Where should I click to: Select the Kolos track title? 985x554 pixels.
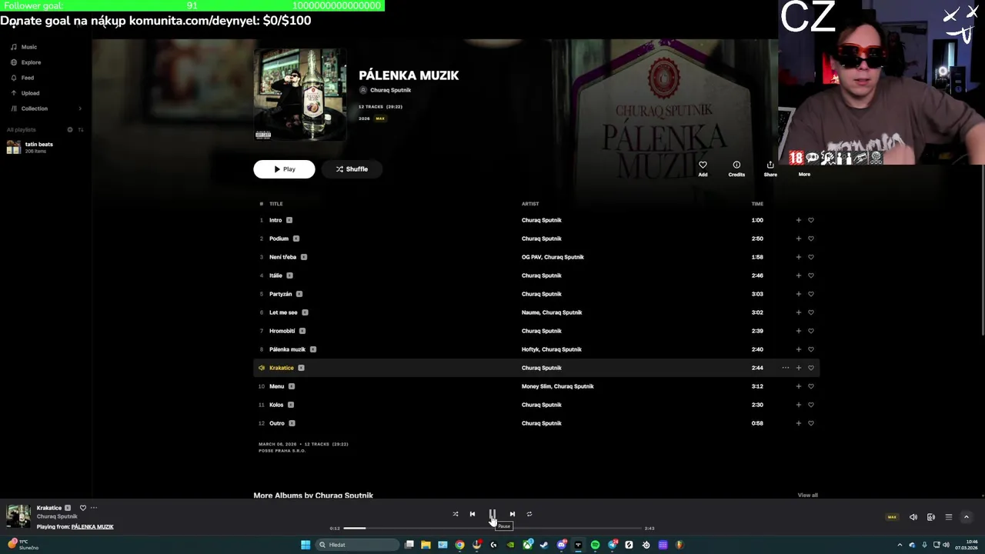pos(276,405)
